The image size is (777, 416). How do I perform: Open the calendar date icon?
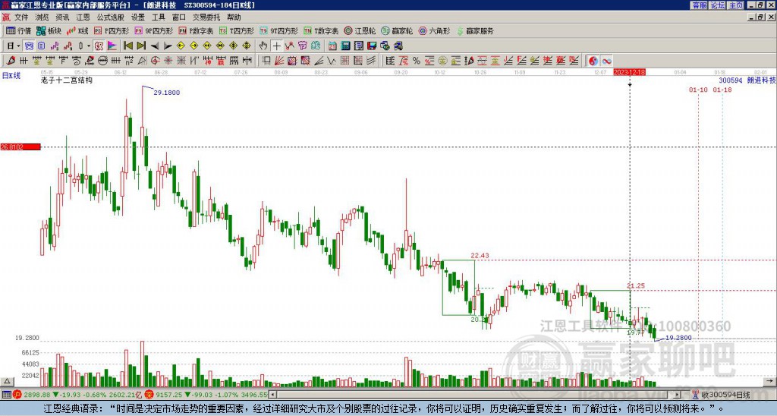pyautogui.click(x=332, y=46)
